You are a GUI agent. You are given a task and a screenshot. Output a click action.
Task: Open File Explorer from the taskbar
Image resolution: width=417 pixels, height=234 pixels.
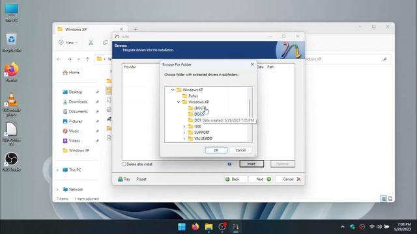point(208,227)
